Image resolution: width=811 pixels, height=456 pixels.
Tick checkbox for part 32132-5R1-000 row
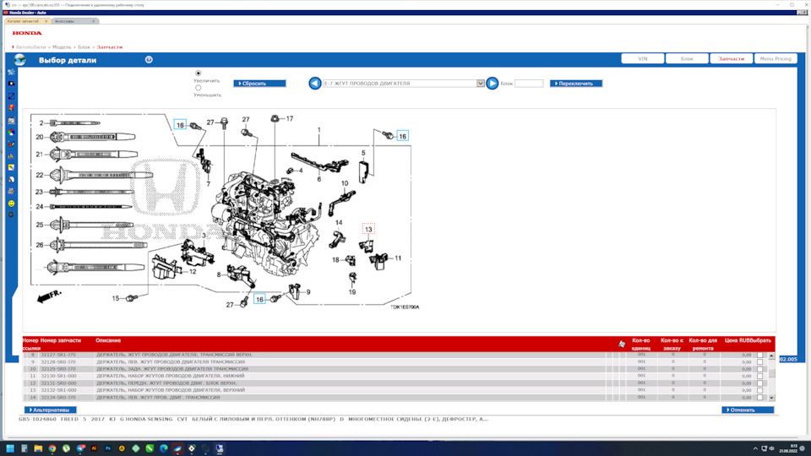[x=759, y=390]
